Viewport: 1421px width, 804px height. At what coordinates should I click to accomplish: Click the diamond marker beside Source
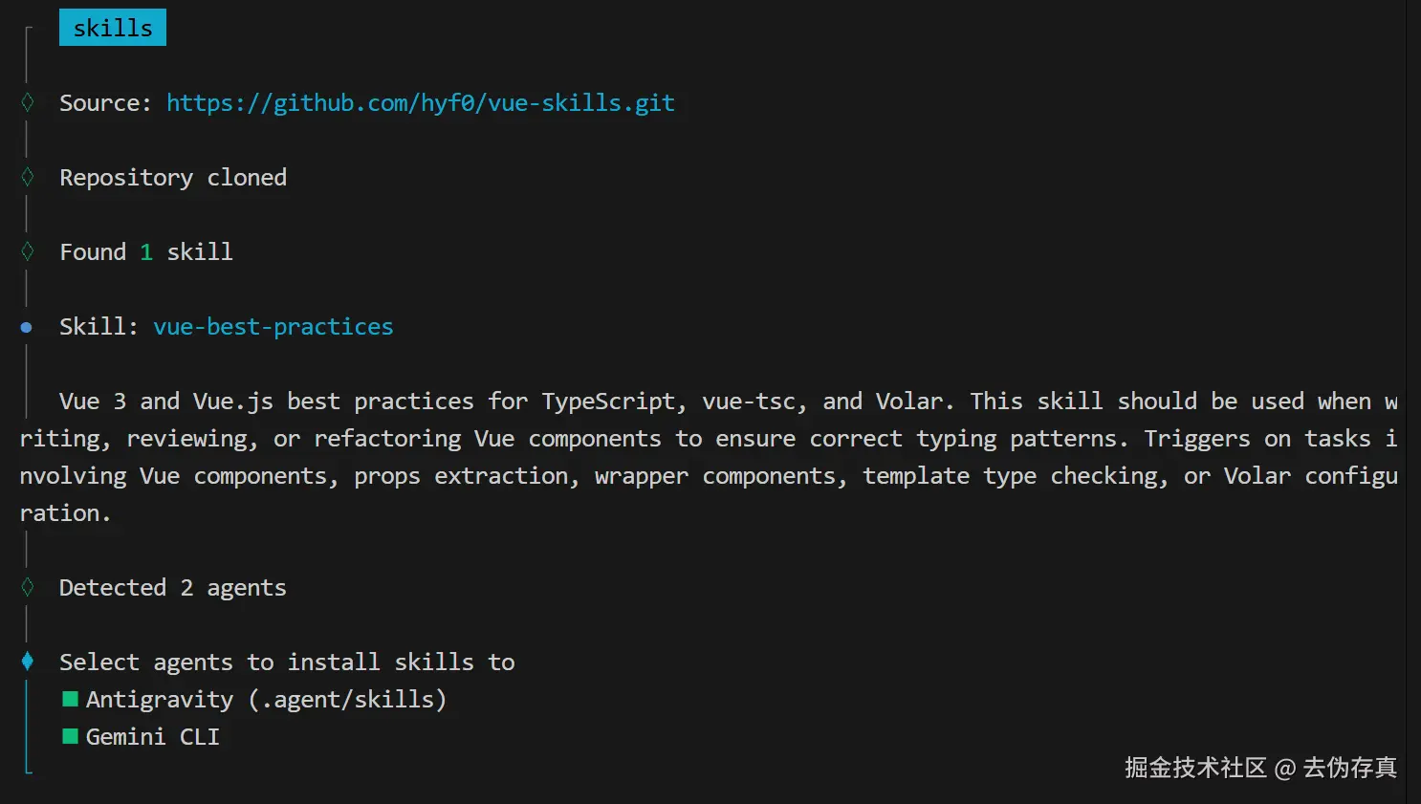tap(28, 102)
